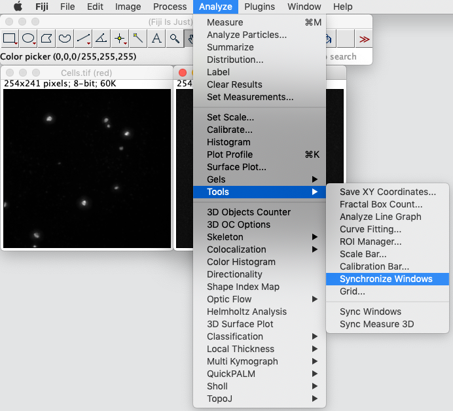Screen dimensions: 453x411
Task: Click Synchronize Windows menu item
Action: [x=388, y=279]
